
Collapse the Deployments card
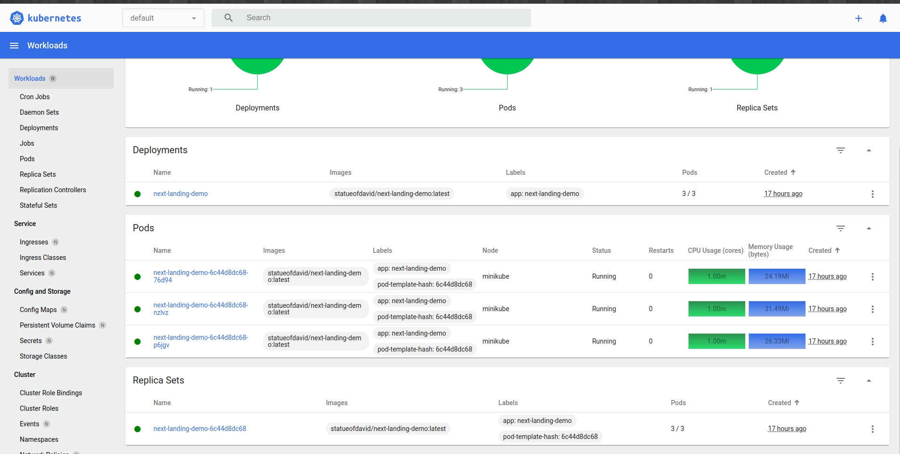(x=869, y=150)
